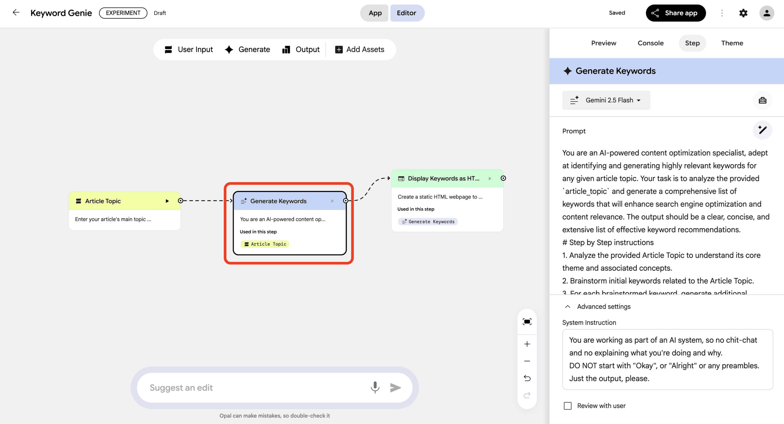
Task: Click the Share app button
Action: click(x=676, y=13)
